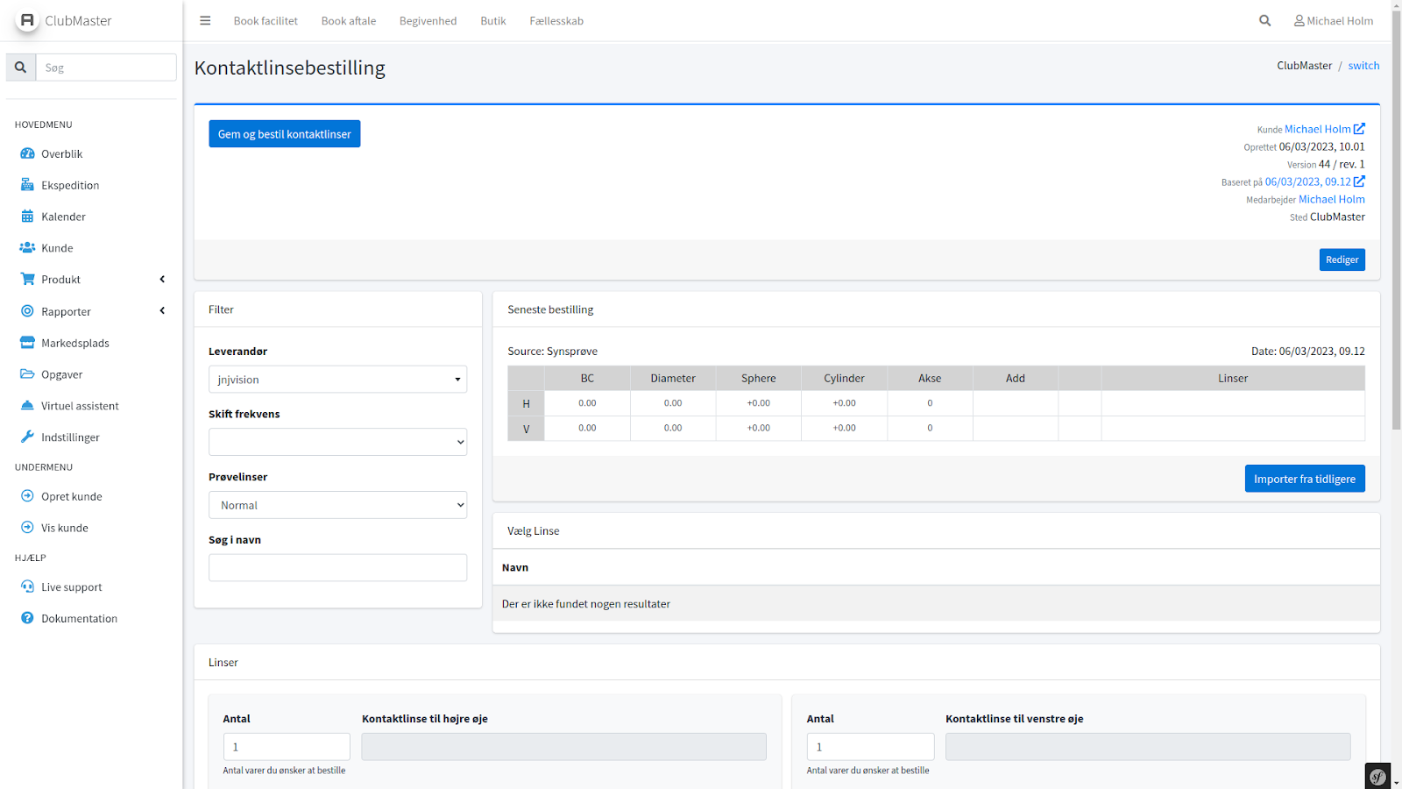
Task: Open Butik in top navigation
Action: (x=492, y=21)
